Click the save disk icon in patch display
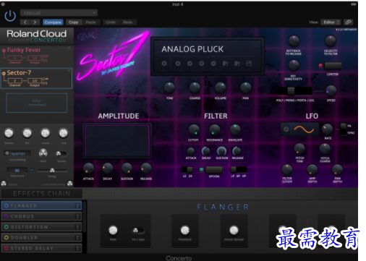 pyautogui.click(x=249, y=64)
